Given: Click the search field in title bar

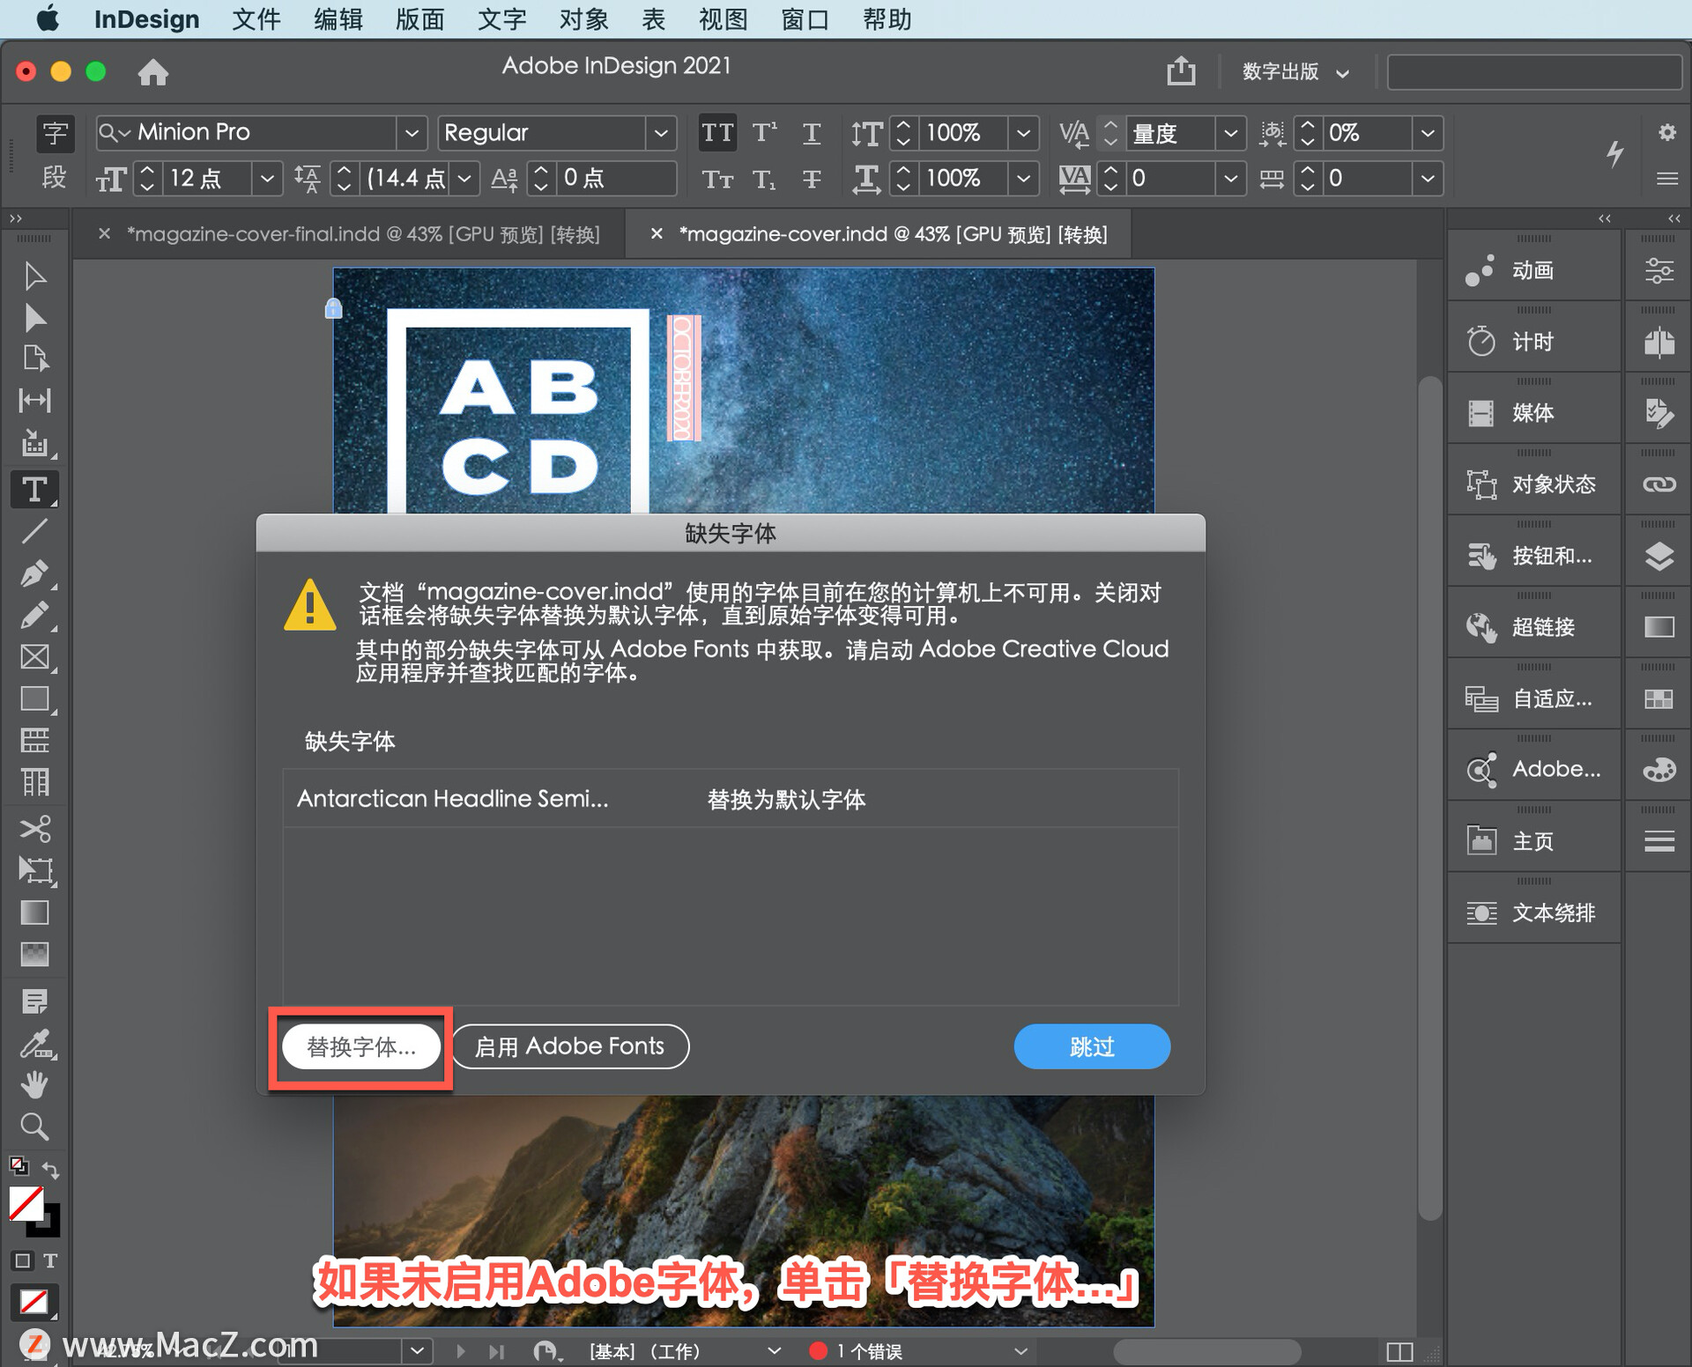Looking at the screenshot, I should coord(1534,71).
